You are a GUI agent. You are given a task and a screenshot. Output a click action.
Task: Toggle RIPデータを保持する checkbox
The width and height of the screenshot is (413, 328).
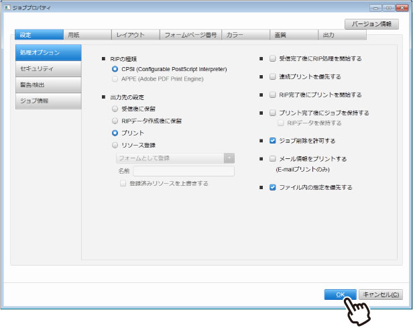coord(281,123)
